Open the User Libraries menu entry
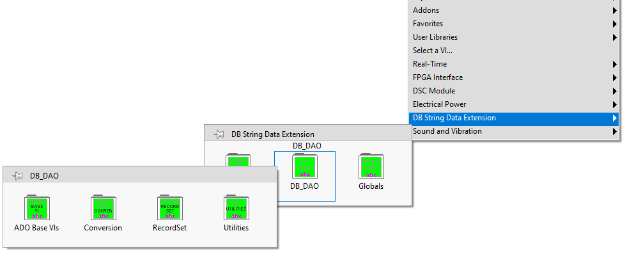 [514, 37]
